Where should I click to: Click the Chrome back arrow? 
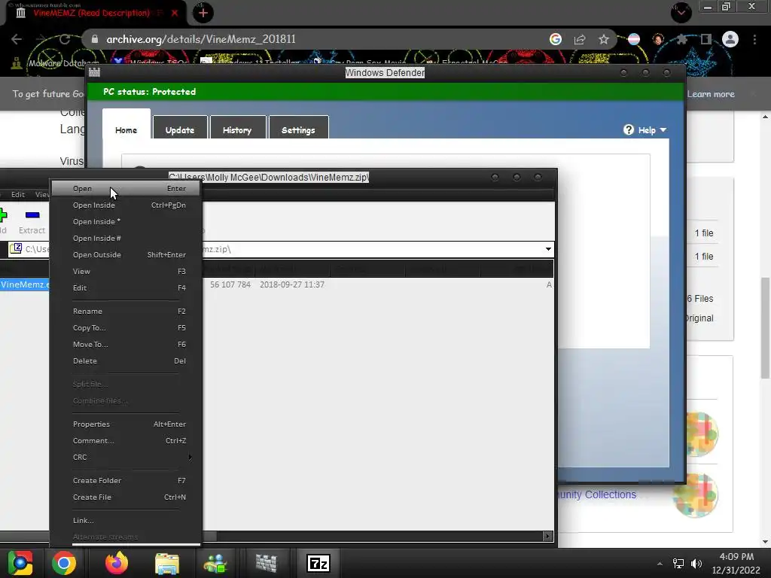pos(17,39)
